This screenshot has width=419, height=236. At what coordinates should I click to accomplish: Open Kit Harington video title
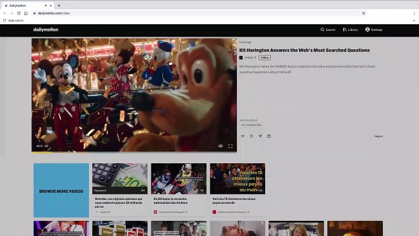tap(304, 50)
